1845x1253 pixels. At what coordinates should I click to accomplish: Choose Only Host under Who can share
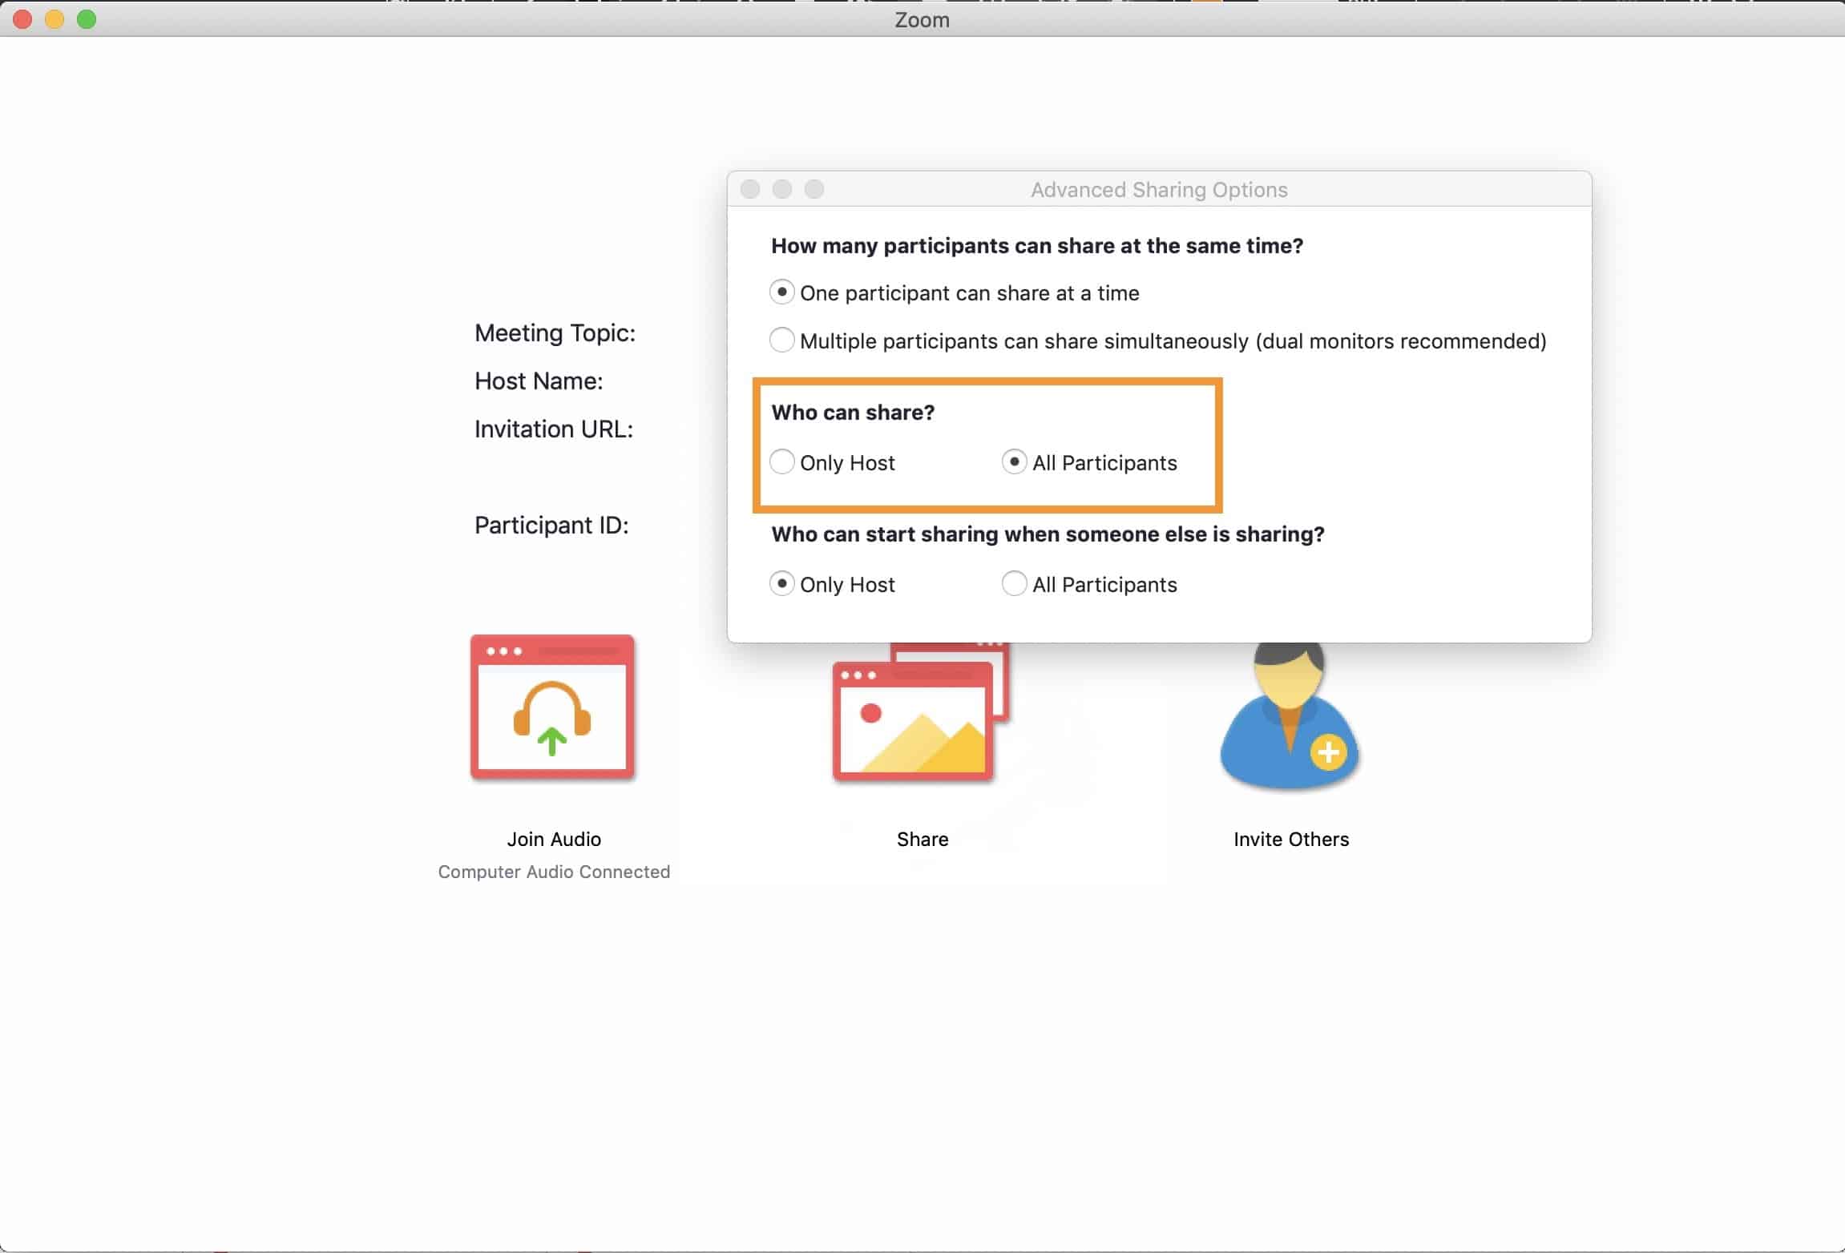781,462
